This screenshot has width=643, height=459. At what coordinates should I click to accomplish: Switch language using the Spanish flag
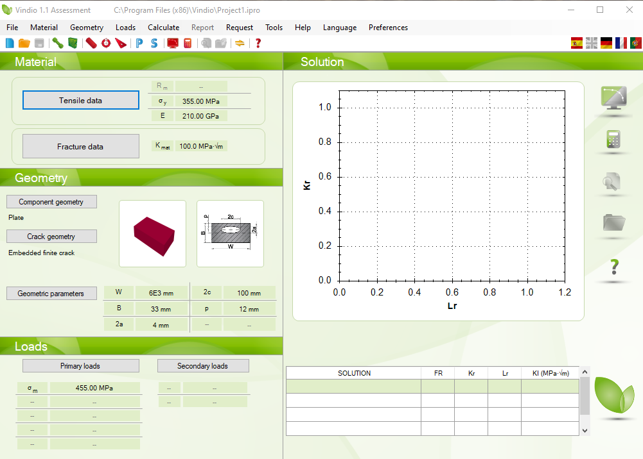click(x=577, y=43)
